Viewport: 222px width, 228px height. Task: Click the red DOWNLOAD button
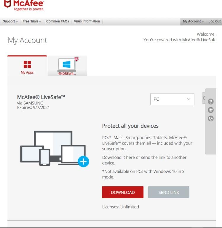(x=123, y=192)
